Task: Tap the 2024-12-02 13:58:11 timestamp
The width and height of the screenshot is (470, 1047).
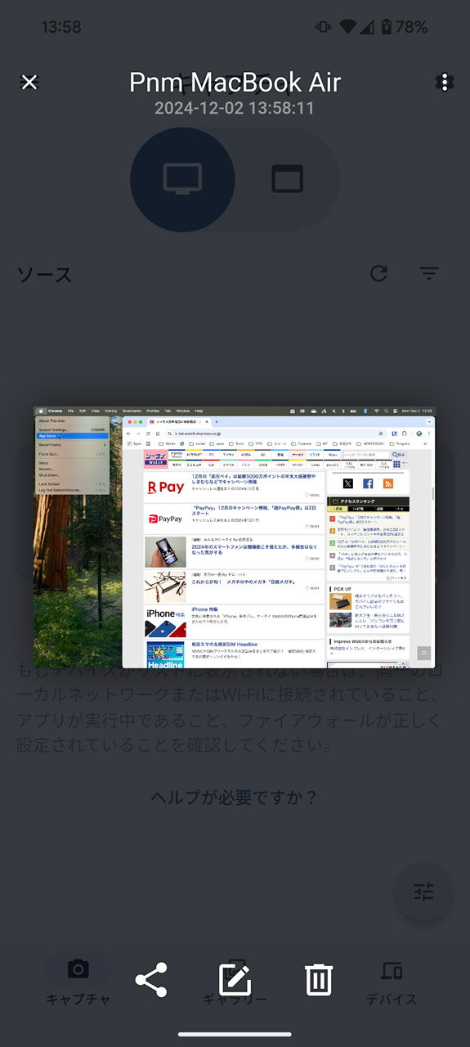Action: (235, 108)
